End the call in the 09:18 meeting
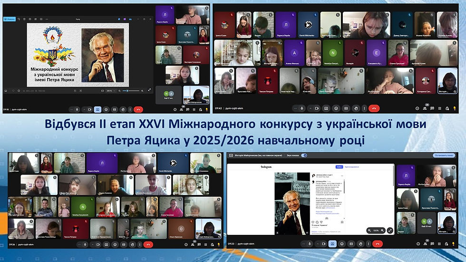 [138, 109]
